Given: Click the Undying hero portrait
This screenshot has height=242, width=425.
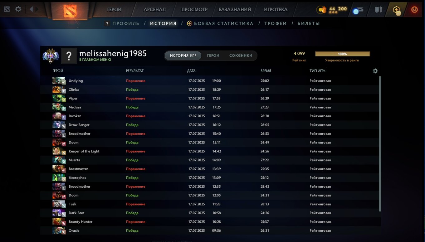Looking at the screenshot, I should 59,81.
